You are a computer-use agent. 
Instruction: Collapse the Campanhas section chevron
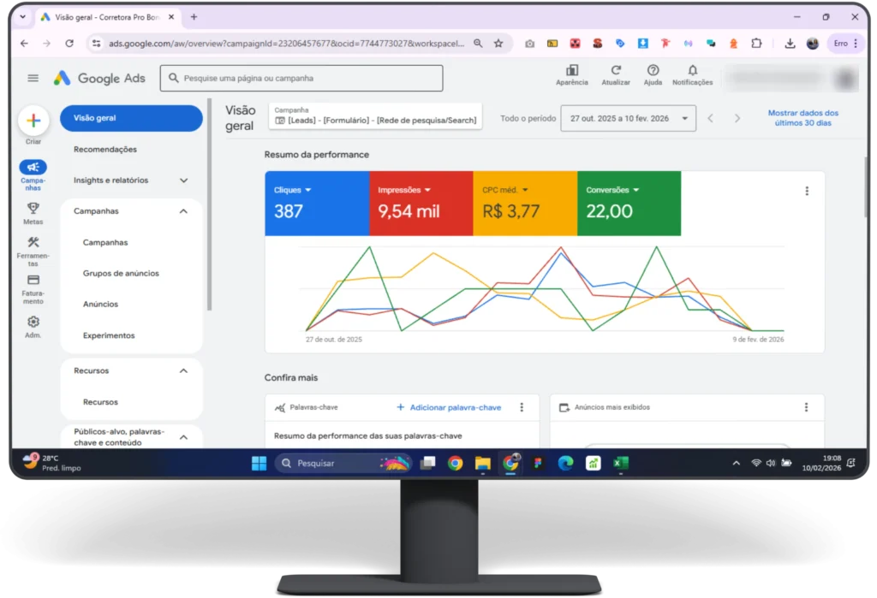click(183, 211)
